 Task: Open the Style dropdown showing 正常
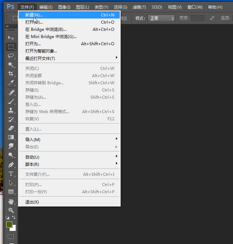(161, 19)
